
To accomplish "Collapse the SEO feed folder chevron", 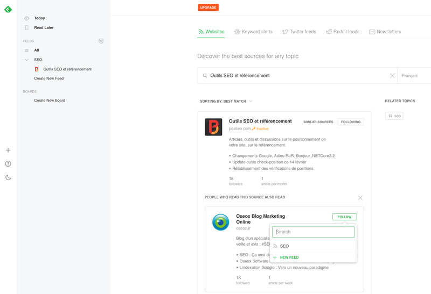I will coord(26,60).
